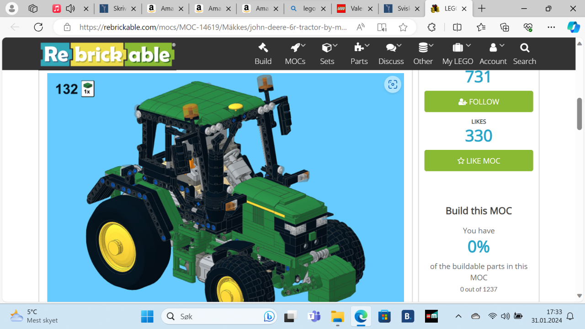Click the Bing icon in taskbar search
The image size is (585, 329).
269,316
